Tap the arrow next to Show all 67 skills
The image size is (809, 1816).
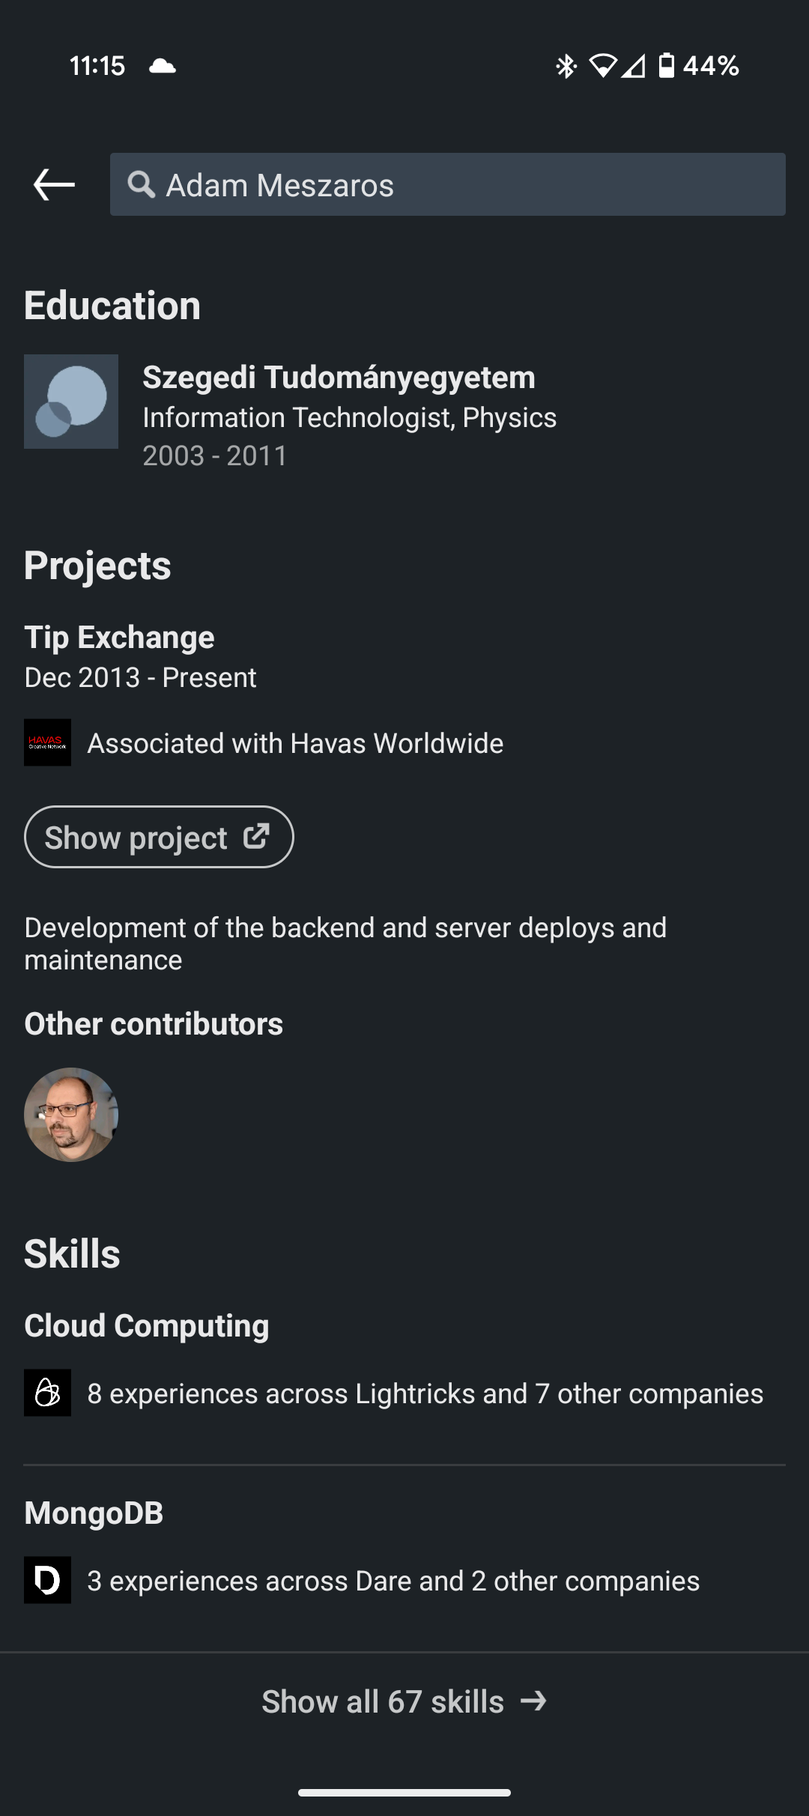pyautogui.click(x=533, y=1701)
